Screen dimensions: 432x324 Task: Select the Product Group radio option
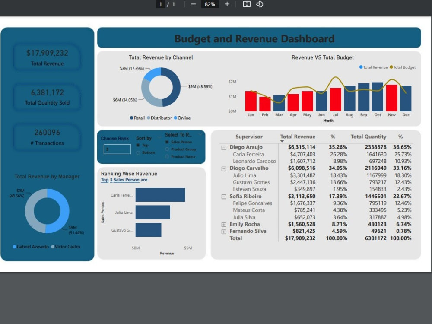pyautogui.click(x=167, y=149)
